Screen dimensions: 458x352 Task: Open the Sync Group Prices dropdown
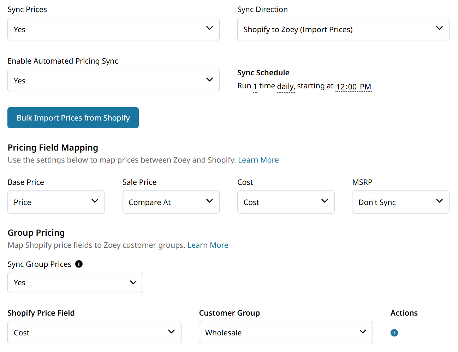75,282
